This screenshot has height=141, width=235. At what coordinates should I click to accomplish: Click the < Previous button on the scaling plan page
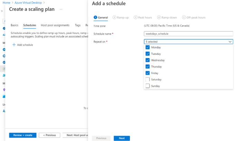(x=49, y=135)
